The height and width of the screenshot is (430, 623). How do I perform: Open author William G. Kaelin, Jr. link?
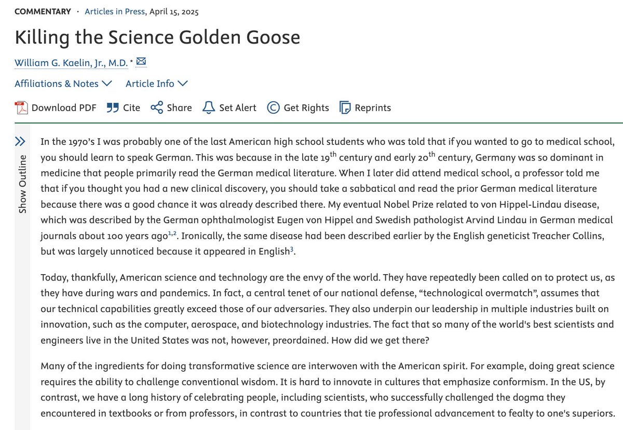(x=71, y=63)
